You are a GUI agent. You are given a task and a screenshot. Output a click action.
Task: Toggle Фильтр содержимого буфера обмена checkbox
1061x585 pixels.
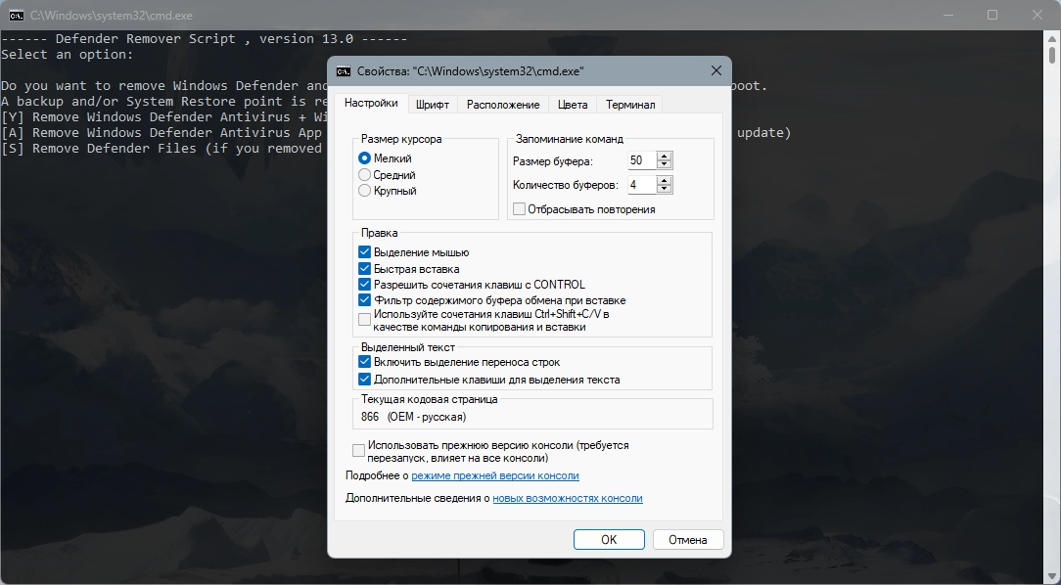pyautogui.click(x=364, y=300)
